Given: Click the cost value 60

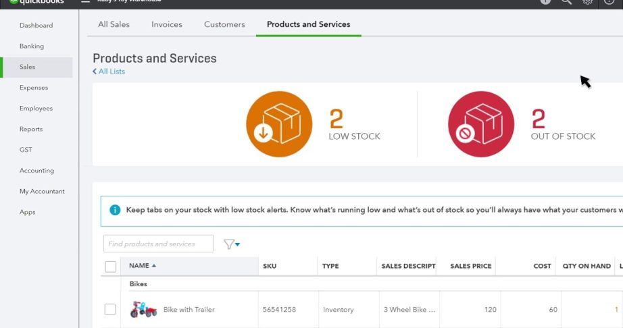Looking at the screenshot, I should tap(553, 309).
